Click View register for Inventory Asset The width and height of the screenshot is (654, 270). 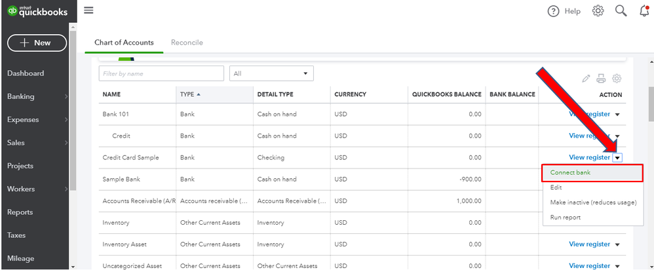pyautogui.click(x=589, y=244)
